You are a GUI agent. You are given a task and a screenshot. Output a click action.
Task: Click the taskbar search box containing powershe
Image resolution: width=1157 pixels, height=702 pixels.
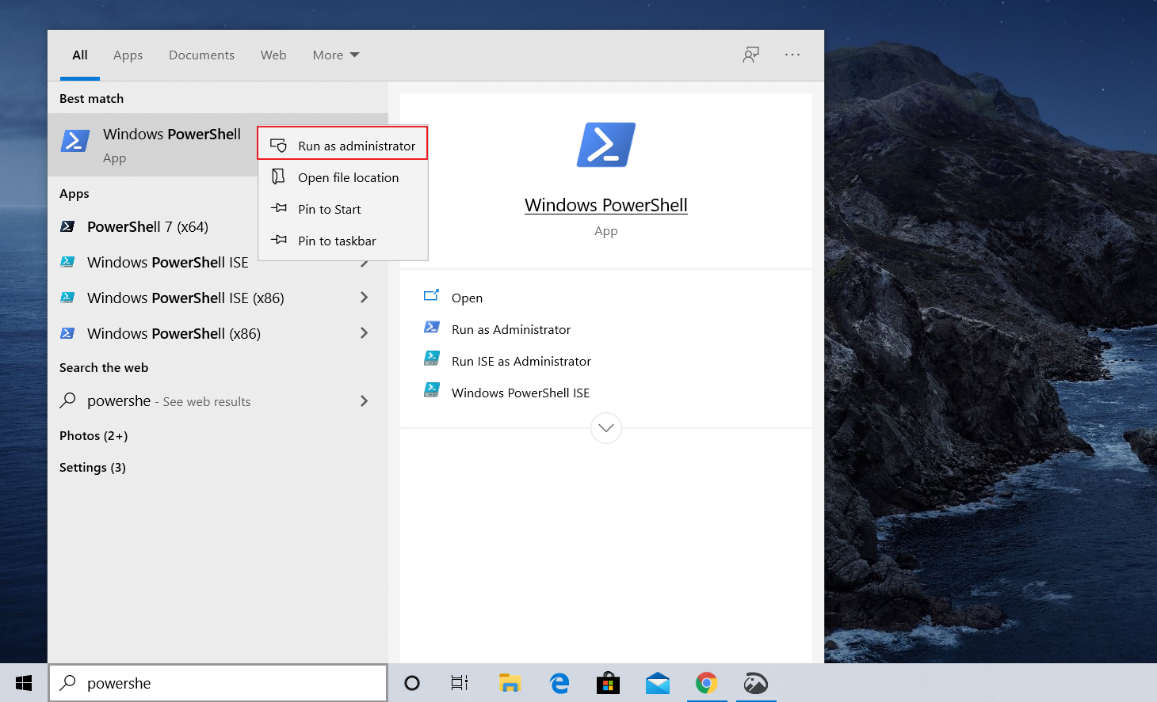click(218, 683)
